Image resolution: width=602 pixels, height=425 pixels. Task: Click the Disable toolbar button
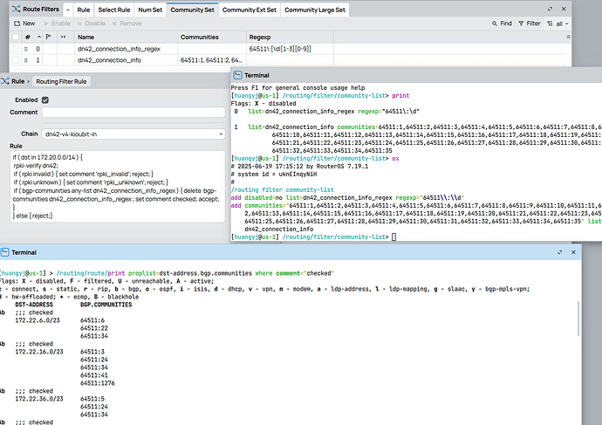click(x=91, y=24)
